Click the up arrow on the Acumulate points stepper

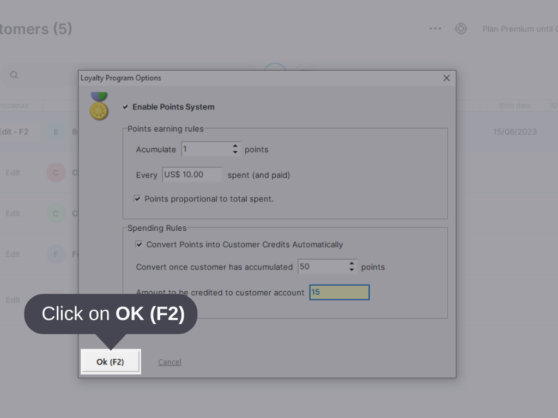pyautogui.click(x=234, y=146)
